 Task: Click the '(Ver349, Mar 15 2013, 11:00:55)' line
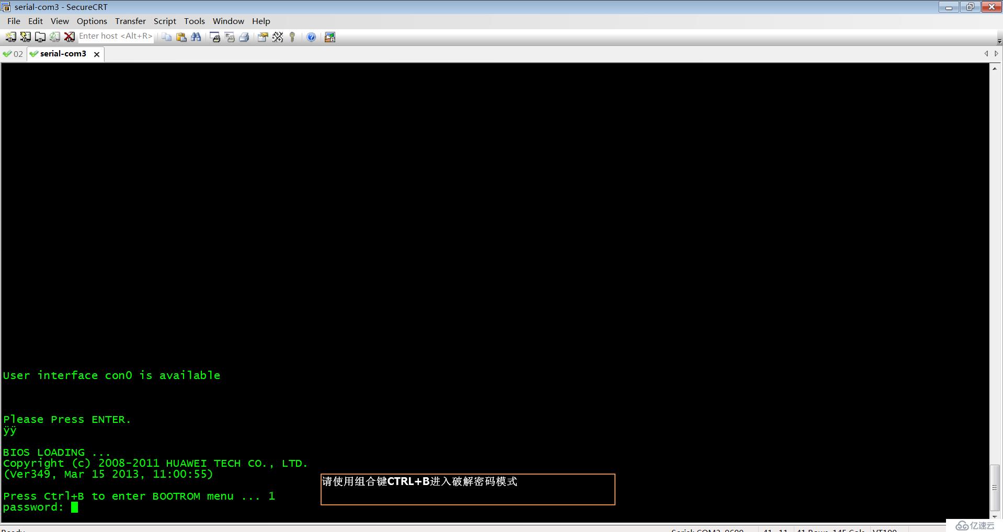pyautogui.click(x=108, y=474)
